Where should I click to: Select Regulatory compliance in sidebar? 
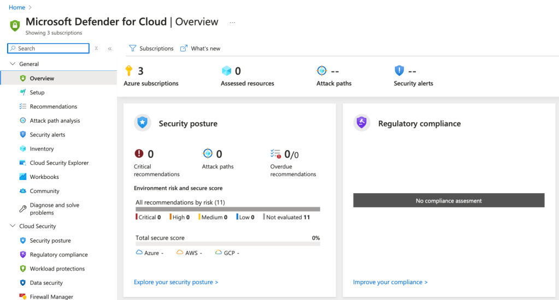58,255
